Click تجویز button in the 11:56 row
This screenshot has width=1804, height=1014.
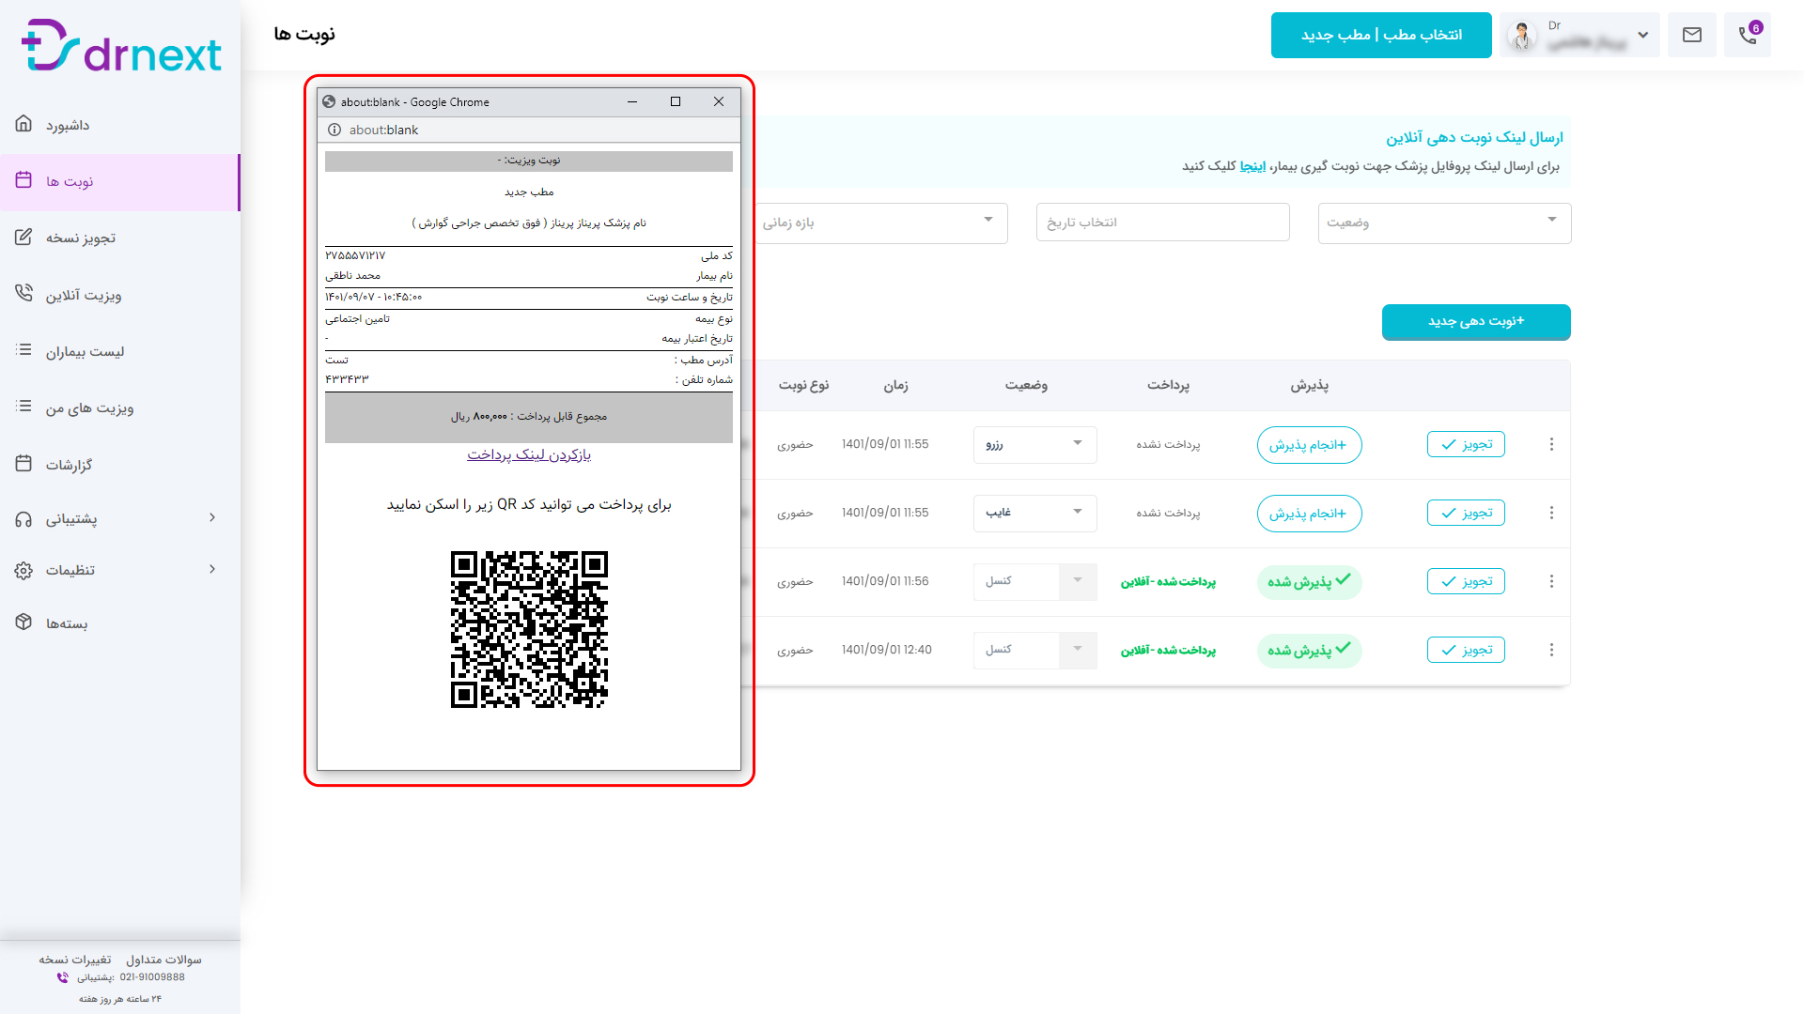1466,581
